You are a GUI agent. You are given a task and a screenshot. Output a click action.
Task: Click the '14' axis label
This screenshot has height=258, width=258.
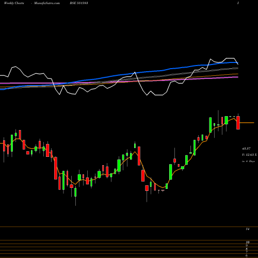(248, 229)
